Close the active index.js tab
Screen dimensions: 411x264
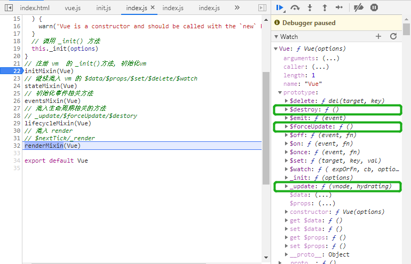click(x=153, y=7)
